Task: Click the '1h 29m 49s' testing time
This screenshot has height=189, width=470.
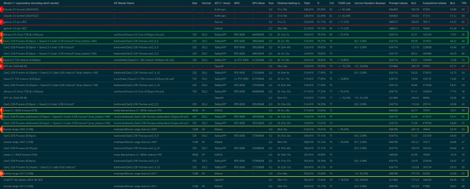Action: click(x=283, y=47)
